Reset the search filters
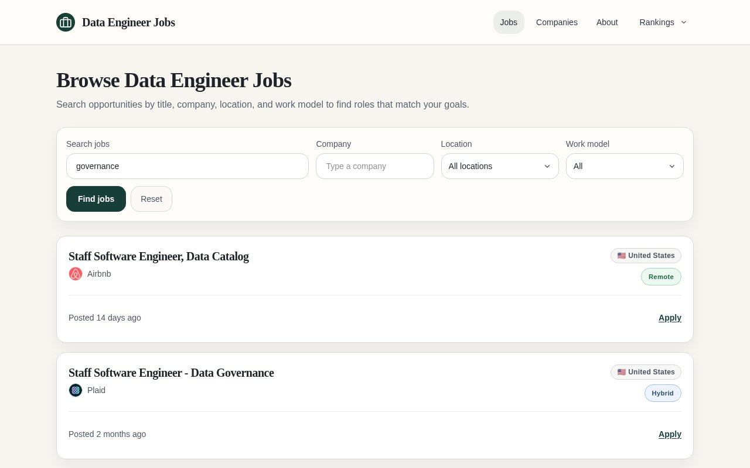Viewport: 750px width, 468px height. (x=151, y=199)
